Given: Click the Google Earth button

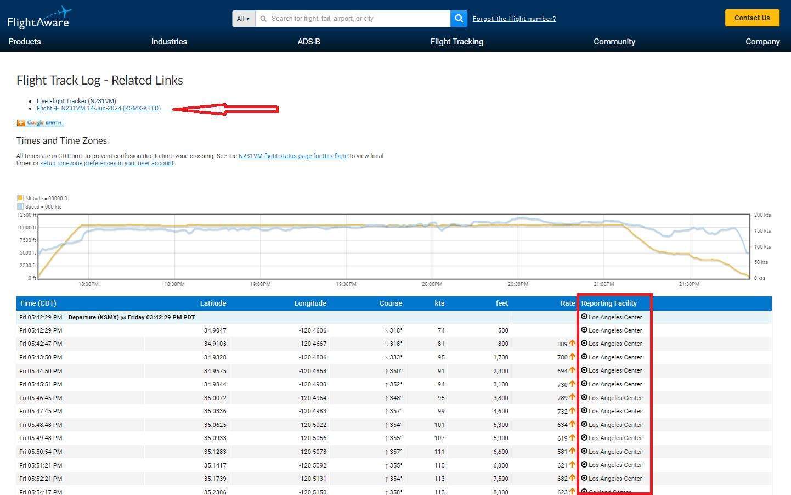Looking at the screenshot, I should 40,123.
